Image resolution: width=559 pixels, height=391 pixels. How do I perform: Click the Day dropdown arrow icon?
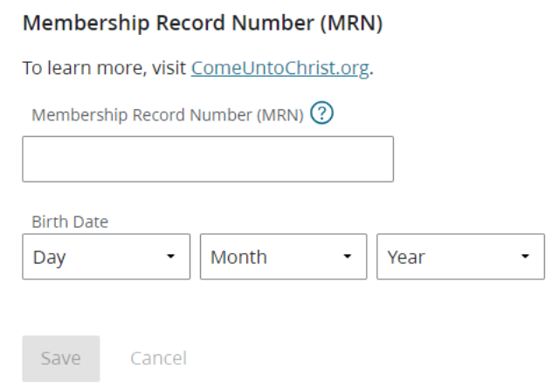(171, 256)
